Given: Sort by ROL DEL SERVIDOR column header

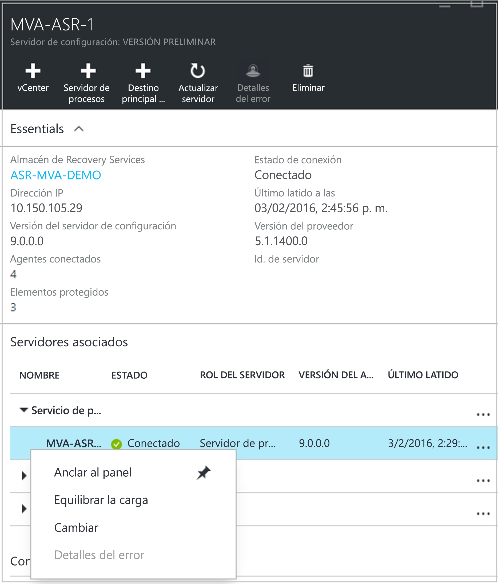Looking at the screenshot, I should point(242,375).
